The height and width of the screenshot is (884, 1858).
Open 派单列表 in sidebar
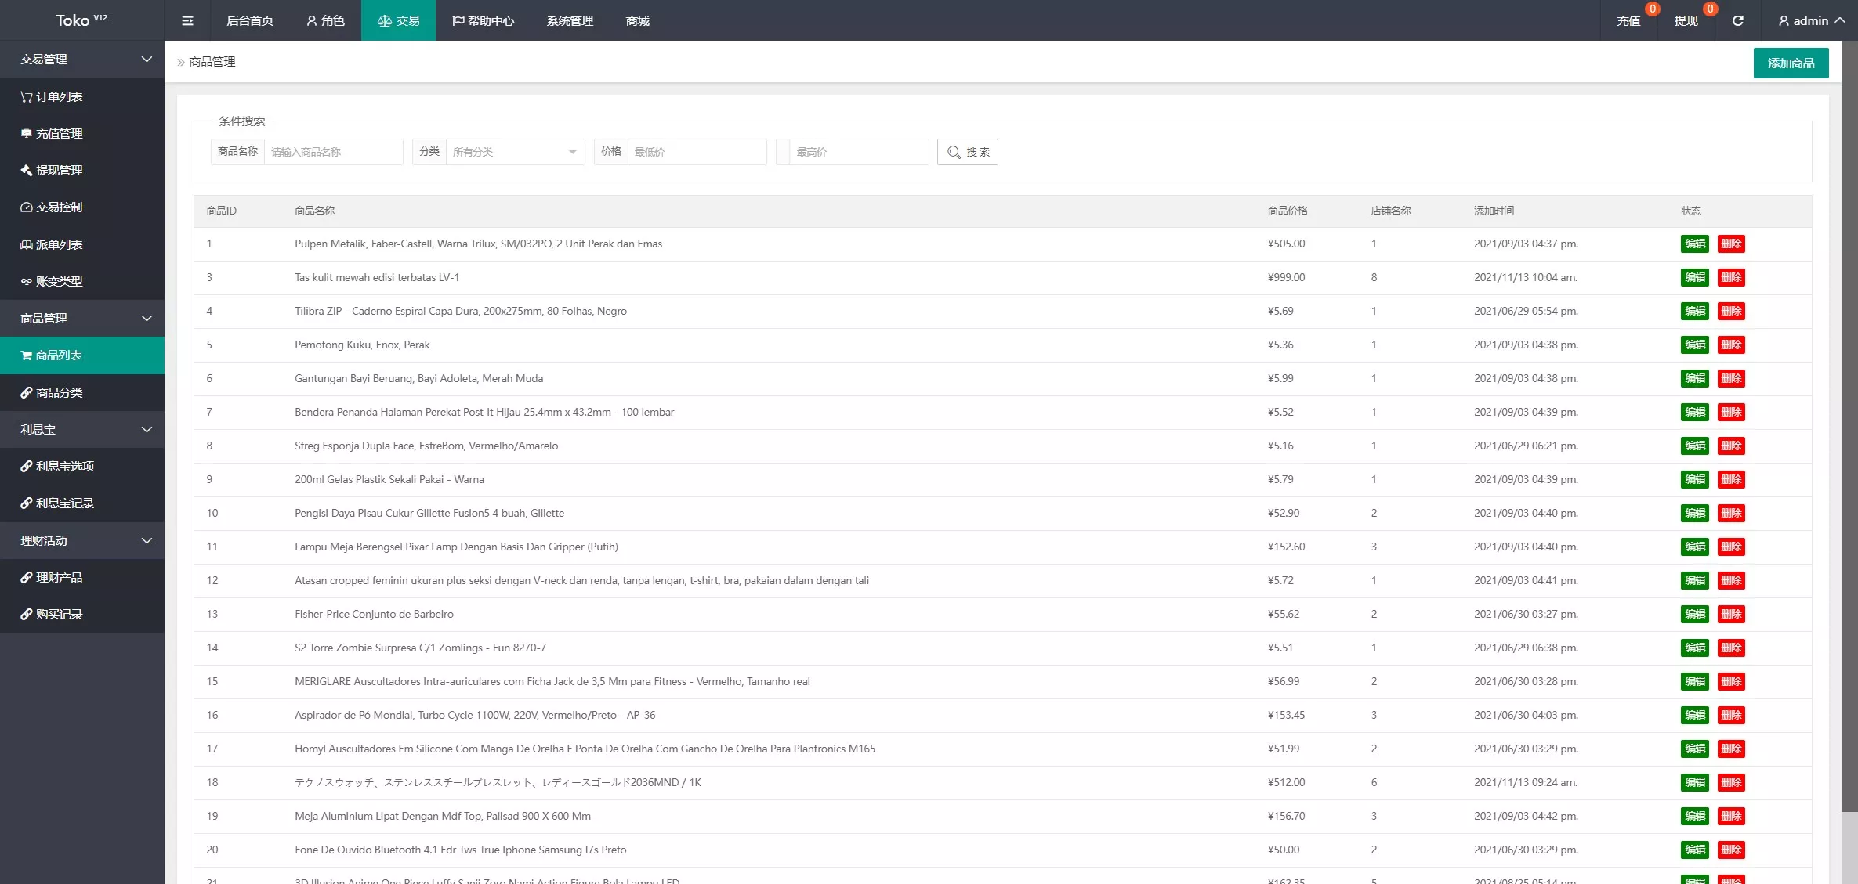pyautogui.click(x=59, y=244)
